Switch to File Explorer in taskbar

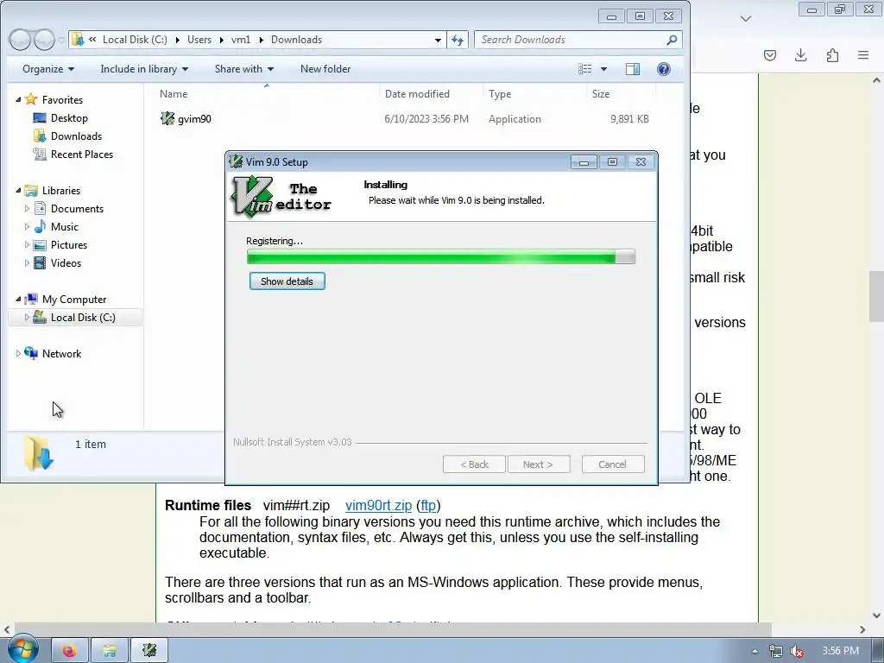(110, 651)
